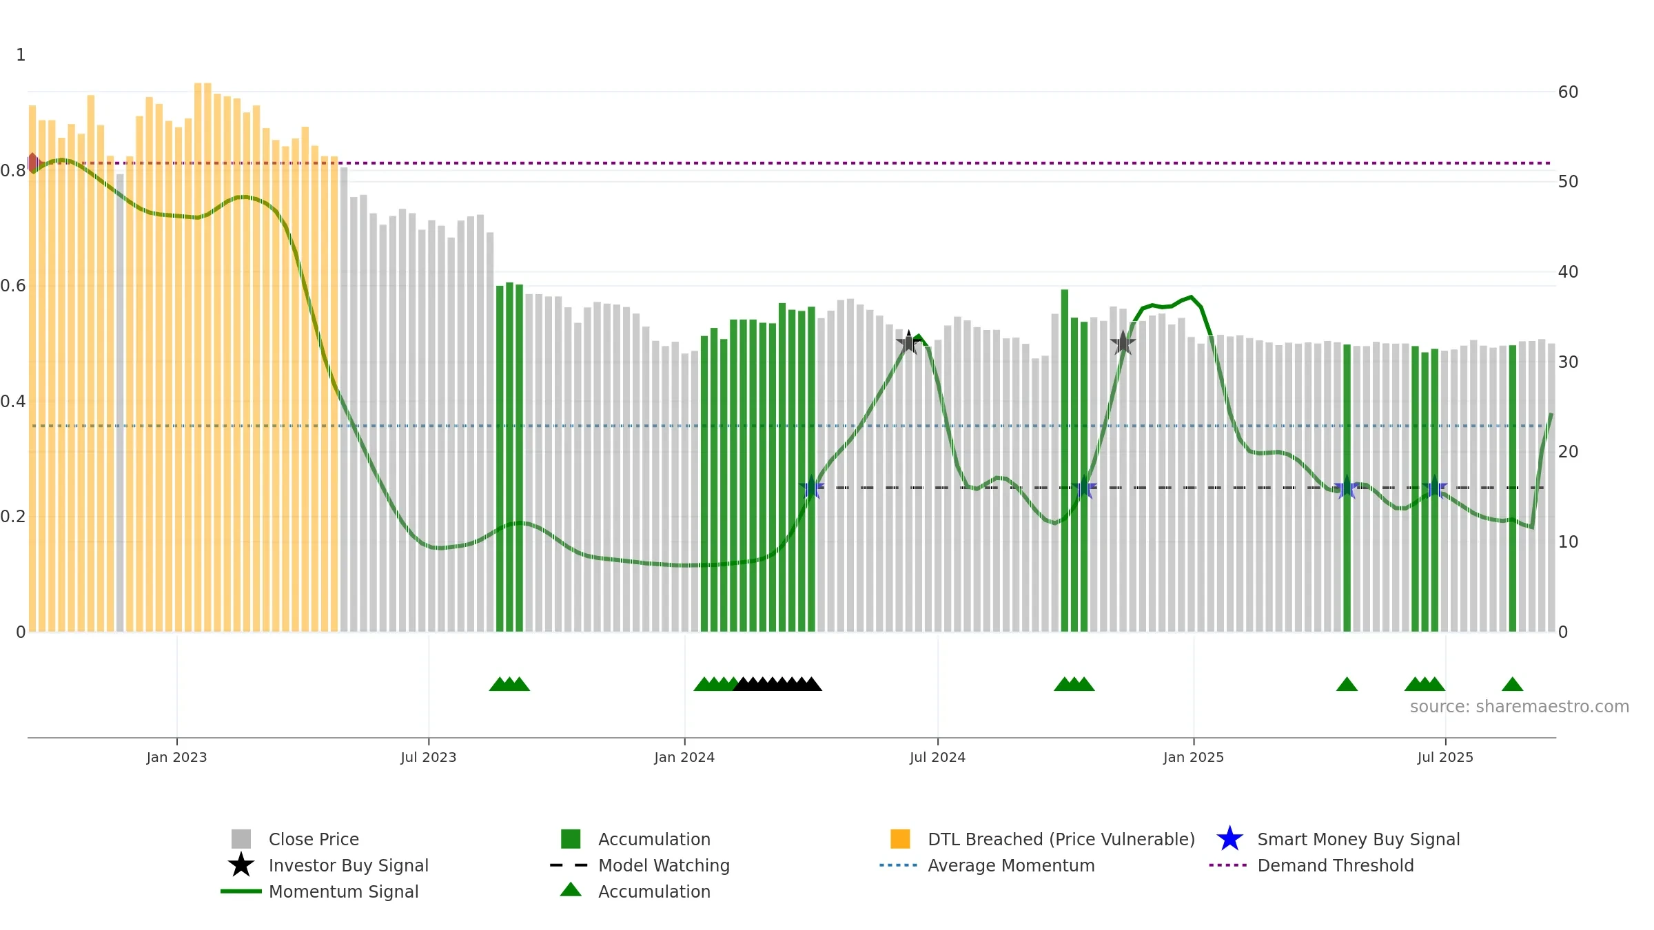Click the black Investor Buy Signal star icon
Viewport: 1654px width, 930px height.
(x=241, y=865)
